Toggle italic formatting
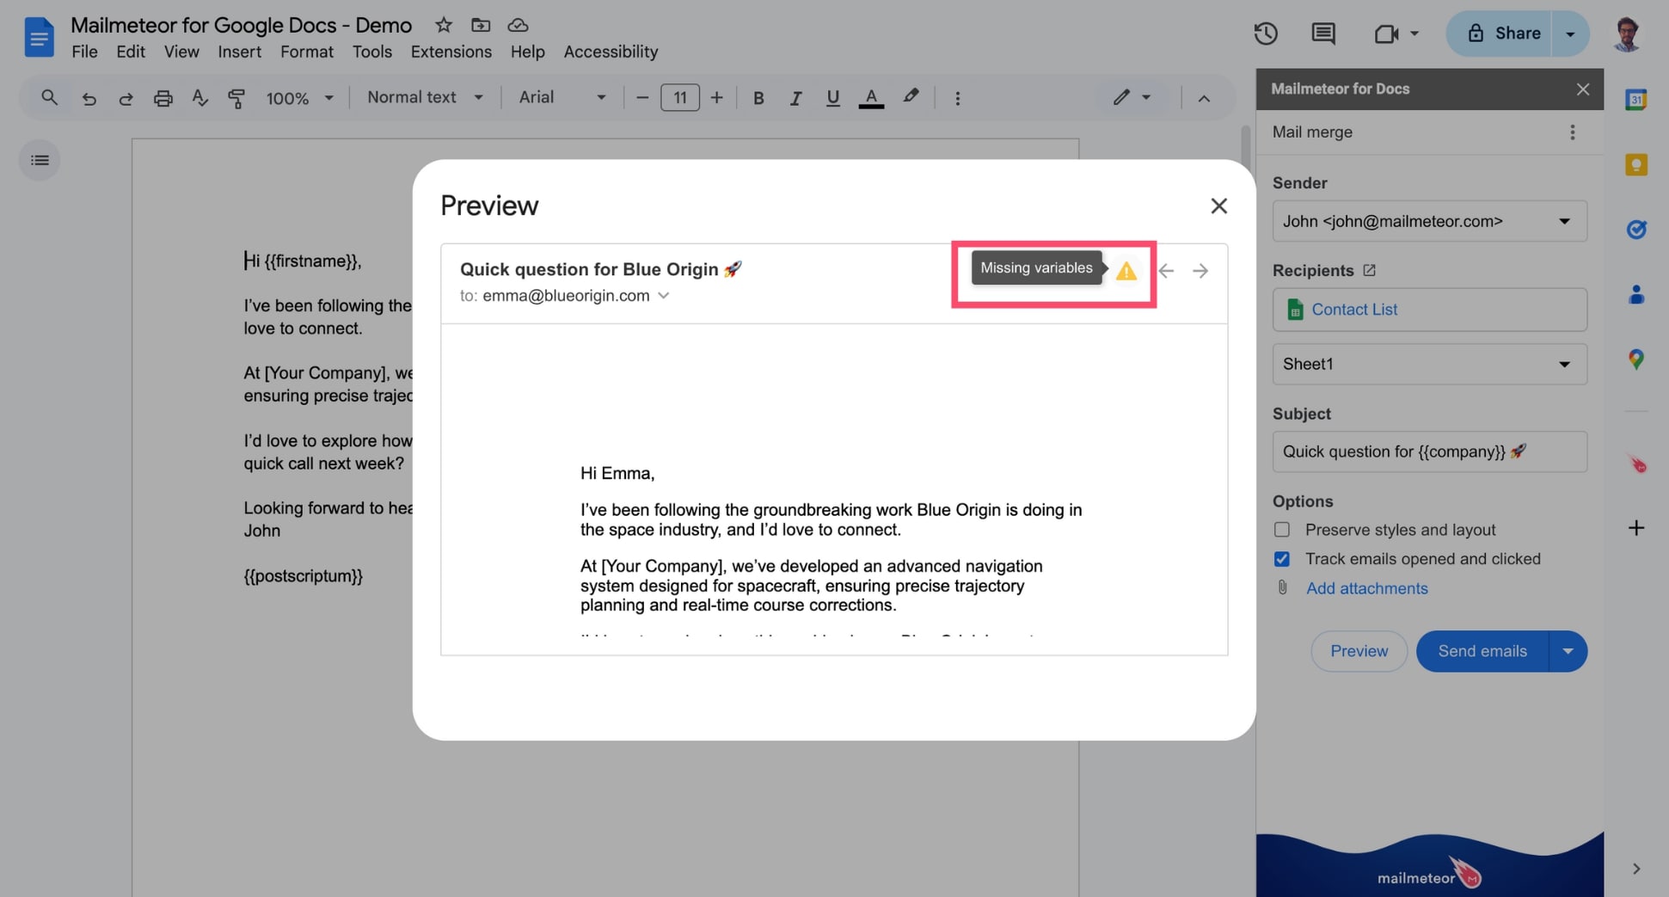This screenshot has height=897, width=1669. click(795, 98)
